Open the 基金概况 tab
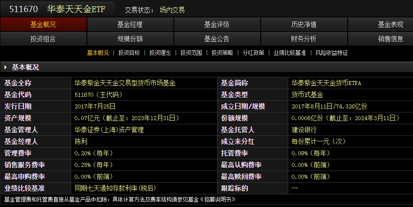 tap(43, 25)
